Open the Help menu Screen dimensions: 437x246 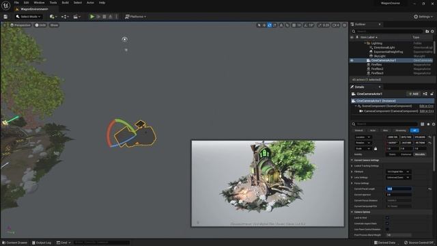(x=102, y=3)
